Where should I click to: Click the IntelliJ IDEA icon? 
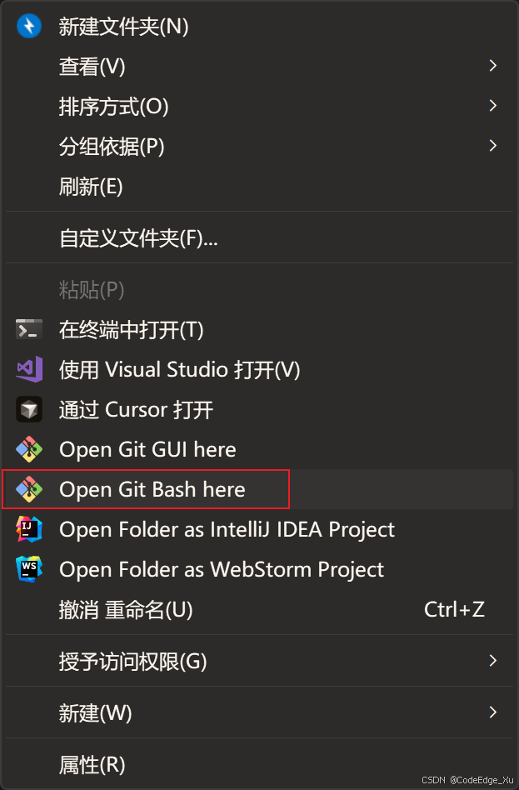[28, 529]
